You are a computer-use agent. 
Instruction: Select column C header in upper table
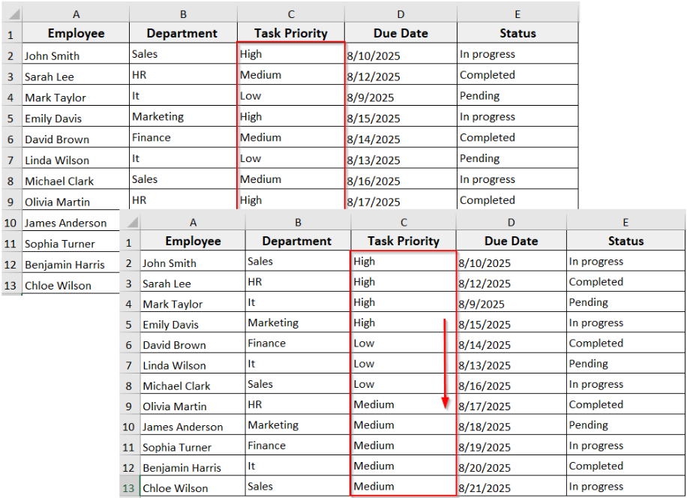[291, 14]
